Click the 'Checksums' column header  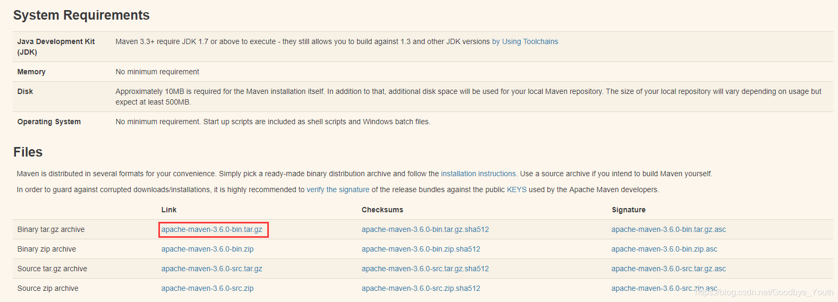tap(383, 210)
